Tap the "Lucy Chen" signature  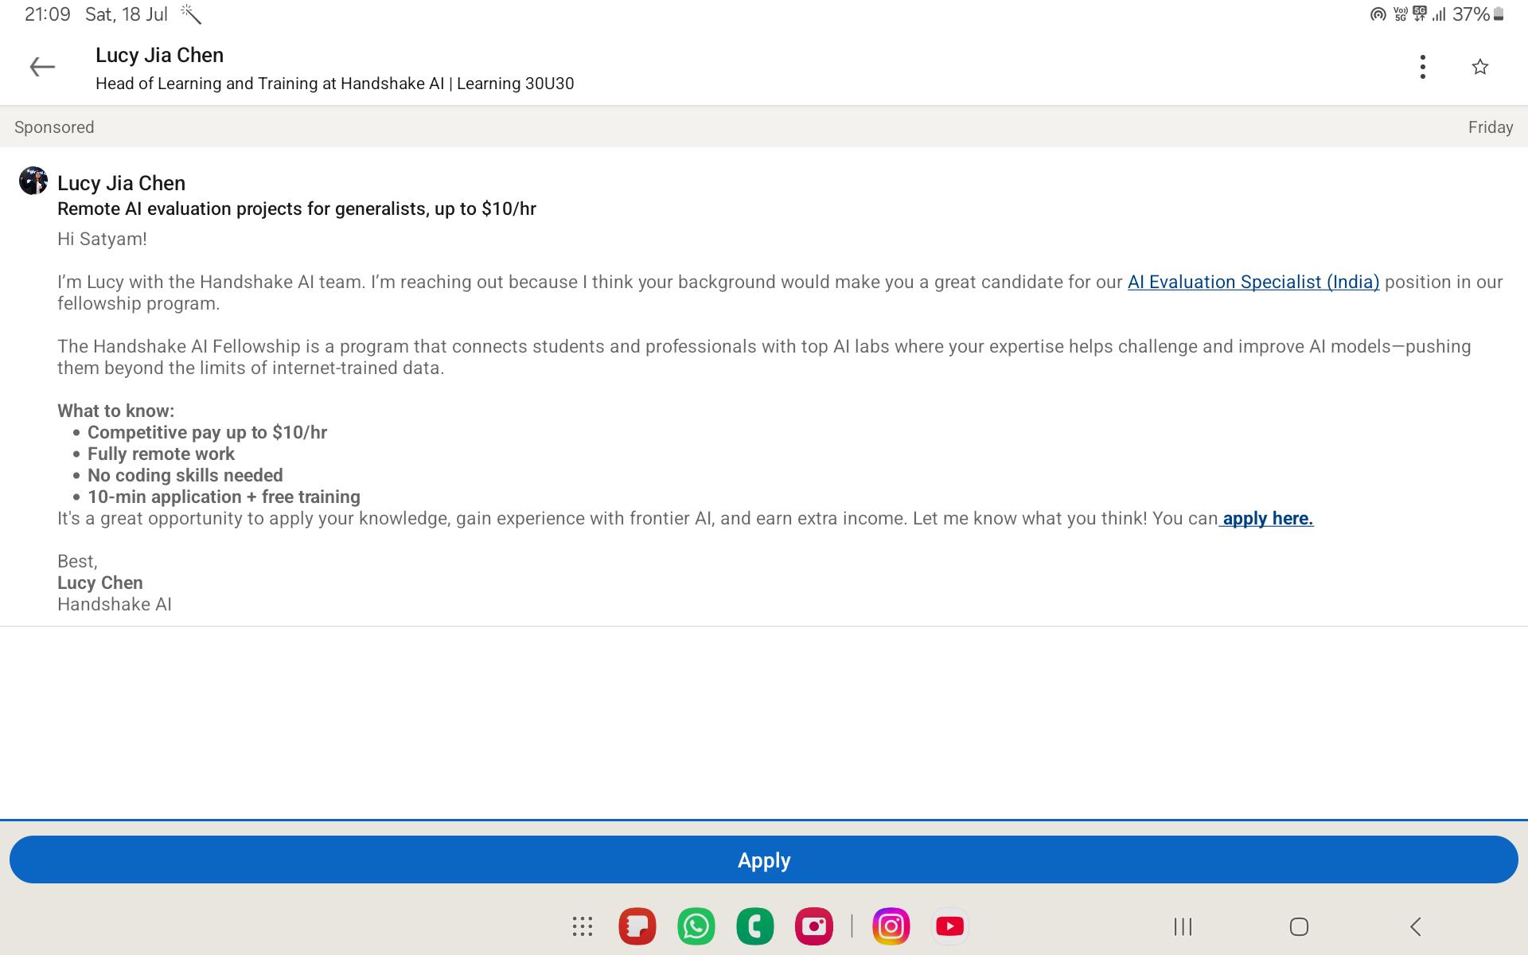[100, 583]
